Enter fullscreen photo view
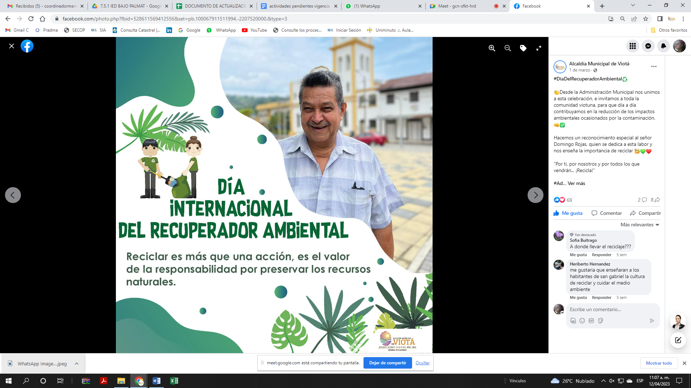Screen dimensions: 691x388 [539, 48]
